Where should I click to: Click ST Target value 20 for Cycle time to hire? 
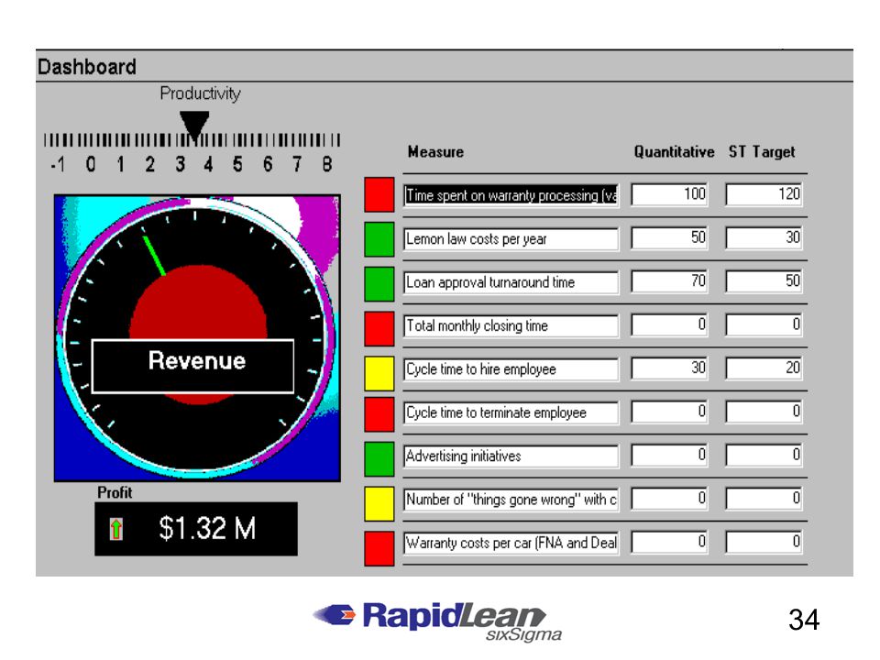764,368
